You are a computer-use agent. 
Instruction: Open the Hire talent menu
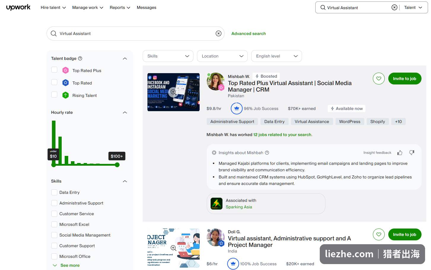(53, 7)
